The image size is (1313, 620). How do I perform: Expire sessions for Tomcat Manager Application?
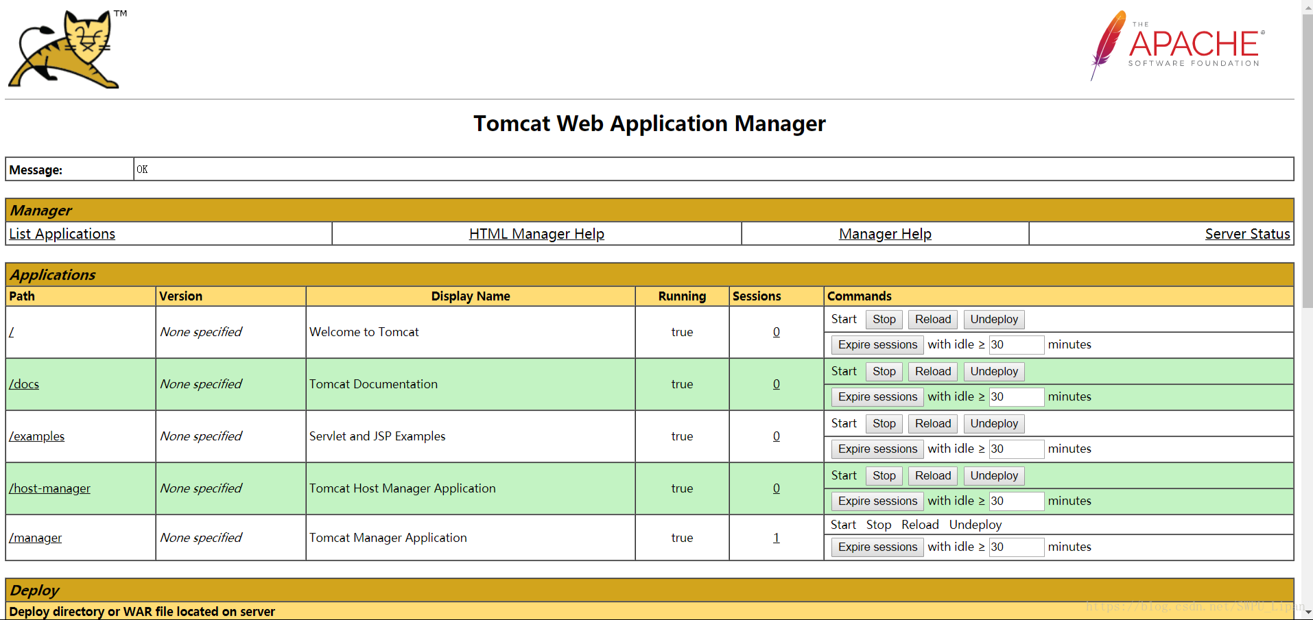pyautogui.click(x=877, y=547)
